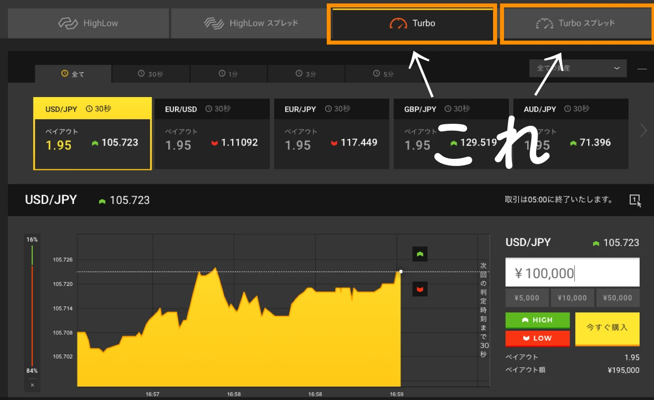Screen dimensions: 654x400
Task: Choose the GBP/JPY asset card
Action: click(x=451, y=134)
